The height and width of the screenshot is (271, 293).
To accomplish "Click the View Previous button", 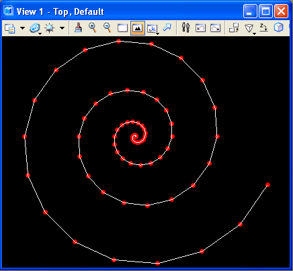I will (x=200, y=28).
